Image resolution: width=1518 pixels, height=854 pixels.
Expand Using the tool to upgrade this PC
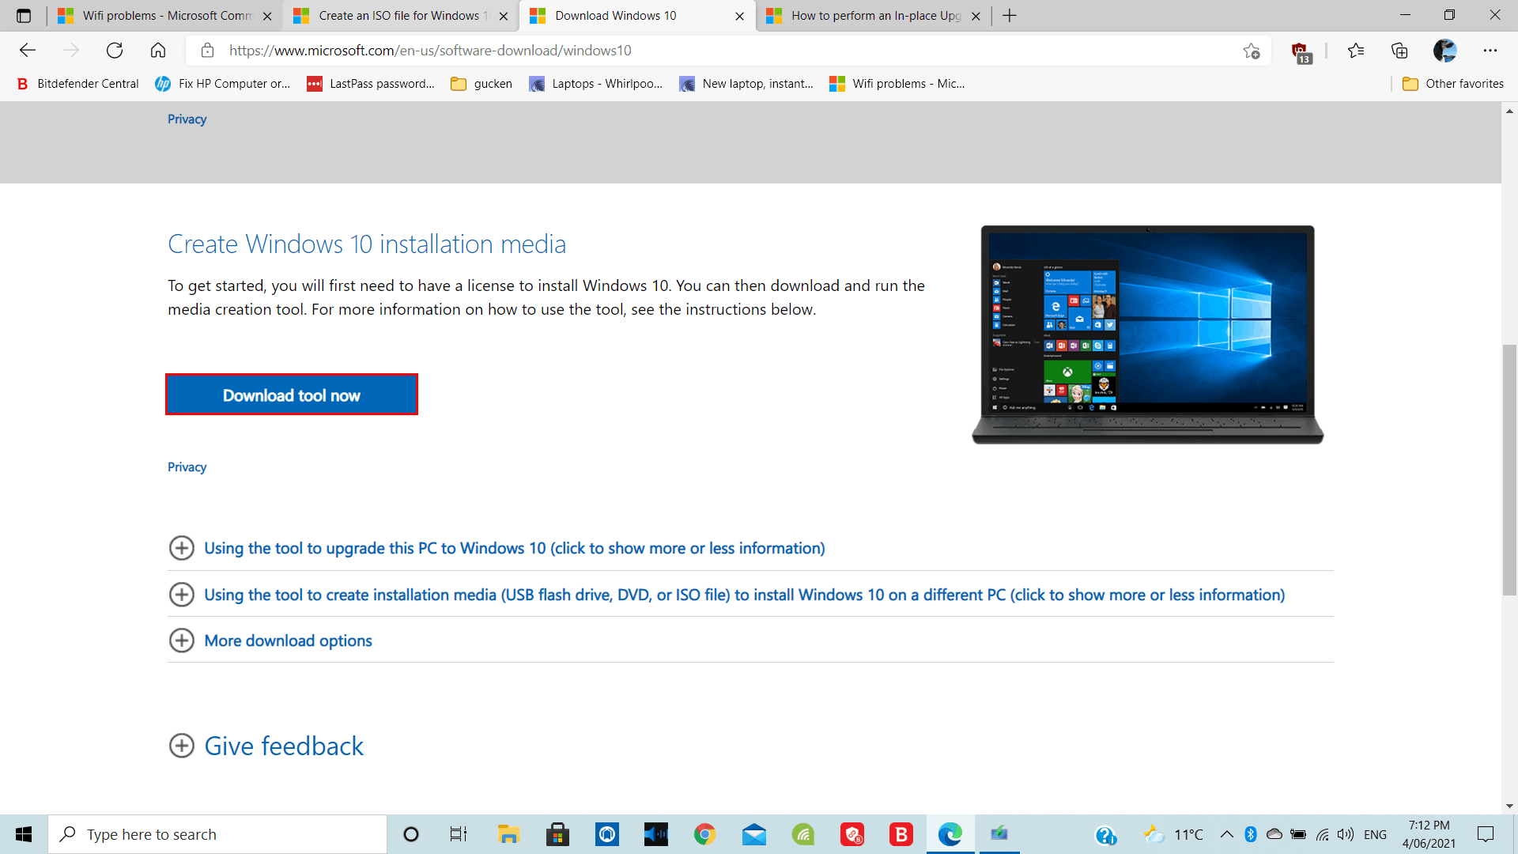[497, 548]
